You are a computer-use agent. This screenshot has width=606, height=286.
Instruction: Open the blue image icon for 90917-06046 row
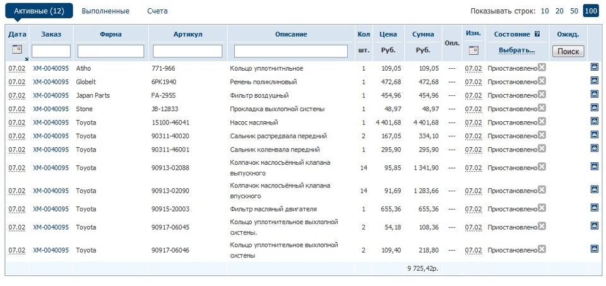(595, 249)
